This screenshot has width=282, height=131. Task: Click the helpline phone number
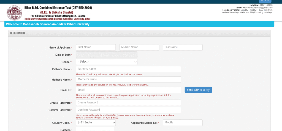click(x=266, y=5)
